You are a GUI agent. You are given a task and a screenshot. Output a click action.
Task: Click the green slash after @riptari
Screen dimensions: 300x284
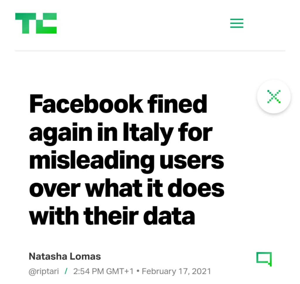[66, 271]
